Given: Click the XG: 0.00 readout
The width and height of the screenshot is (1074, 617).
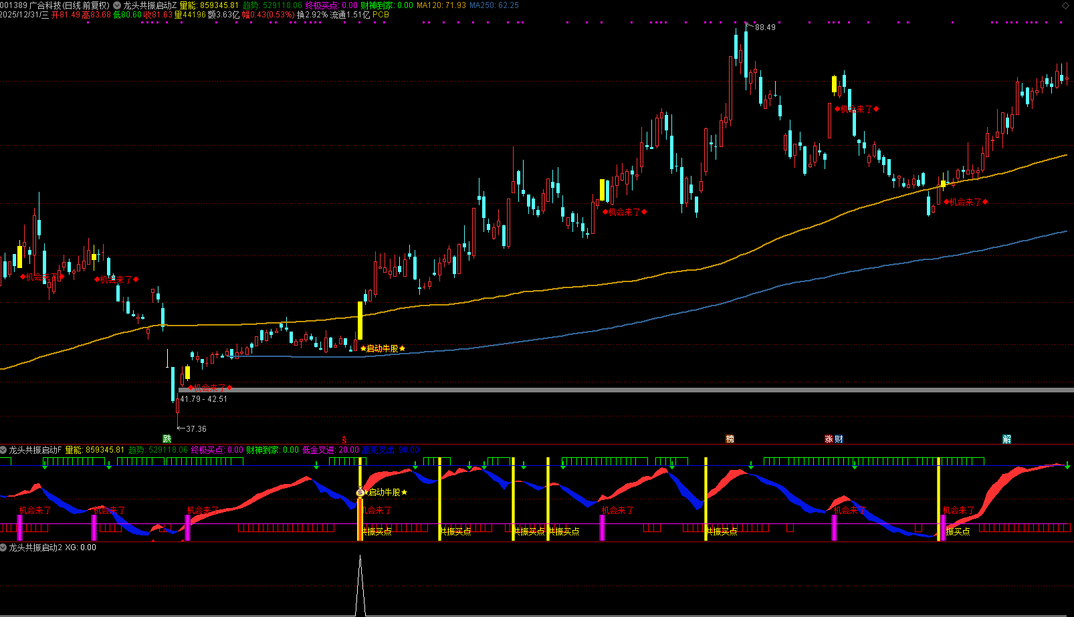Looking at the screenshot, I should click(x=81, y=547).
